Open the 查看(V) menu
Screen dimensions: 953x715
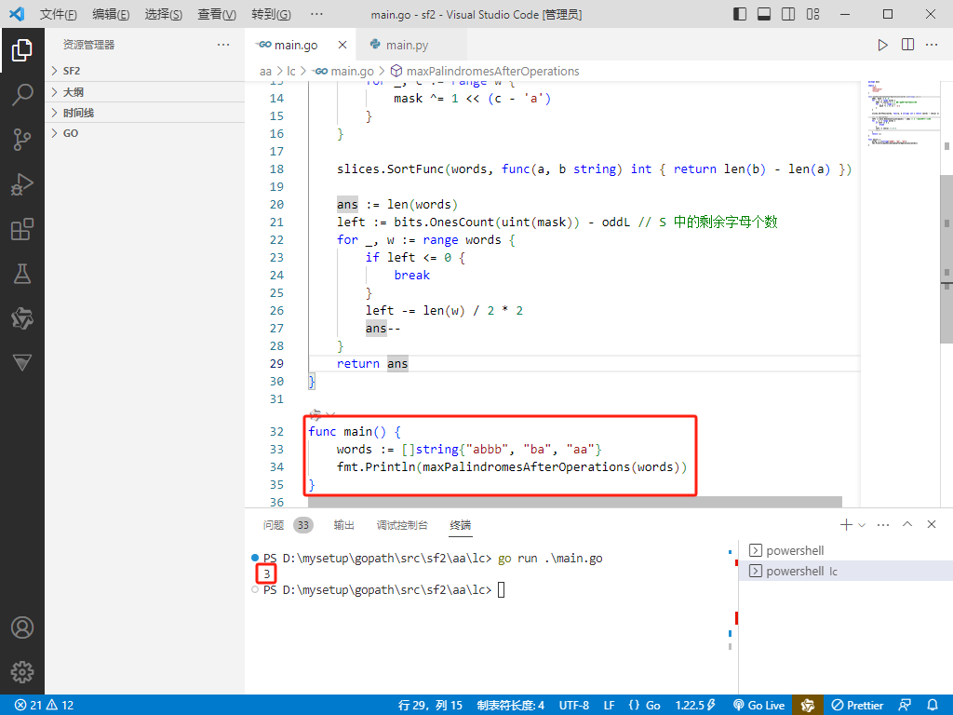(x=217, y=15)
